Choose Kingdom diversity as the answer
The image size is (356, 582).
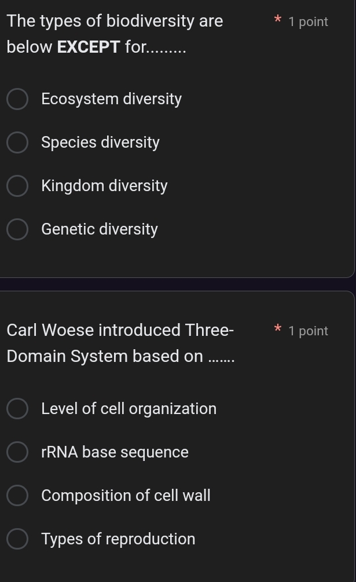click(17, 186)
